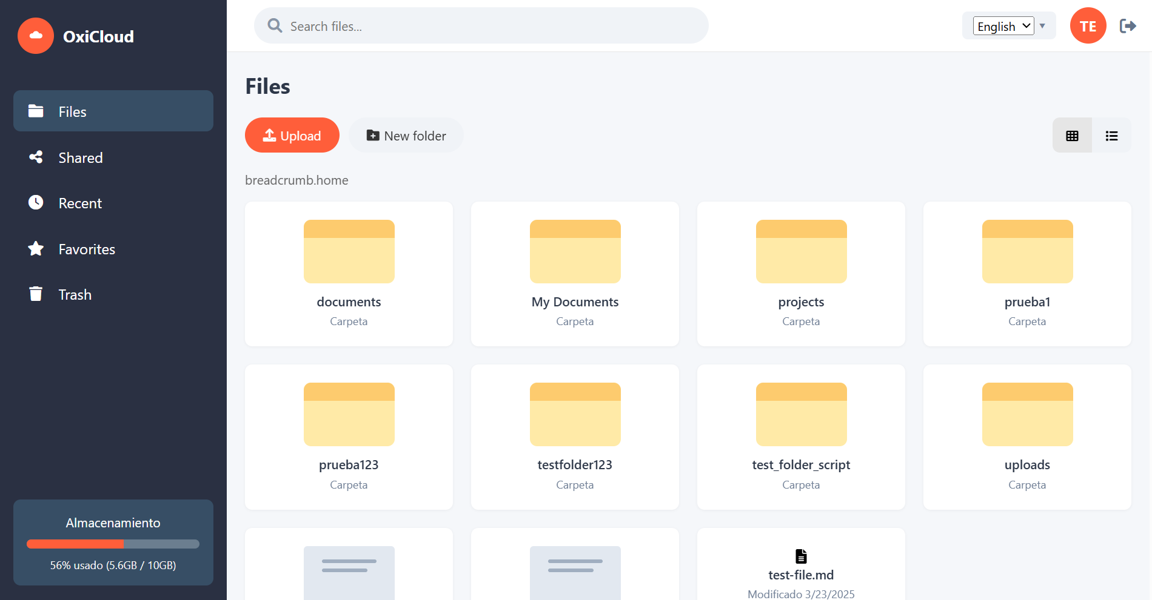This screenshot has height=600, width=1152.
Task: Open the English language dropdown
Action: (1003, 26)
